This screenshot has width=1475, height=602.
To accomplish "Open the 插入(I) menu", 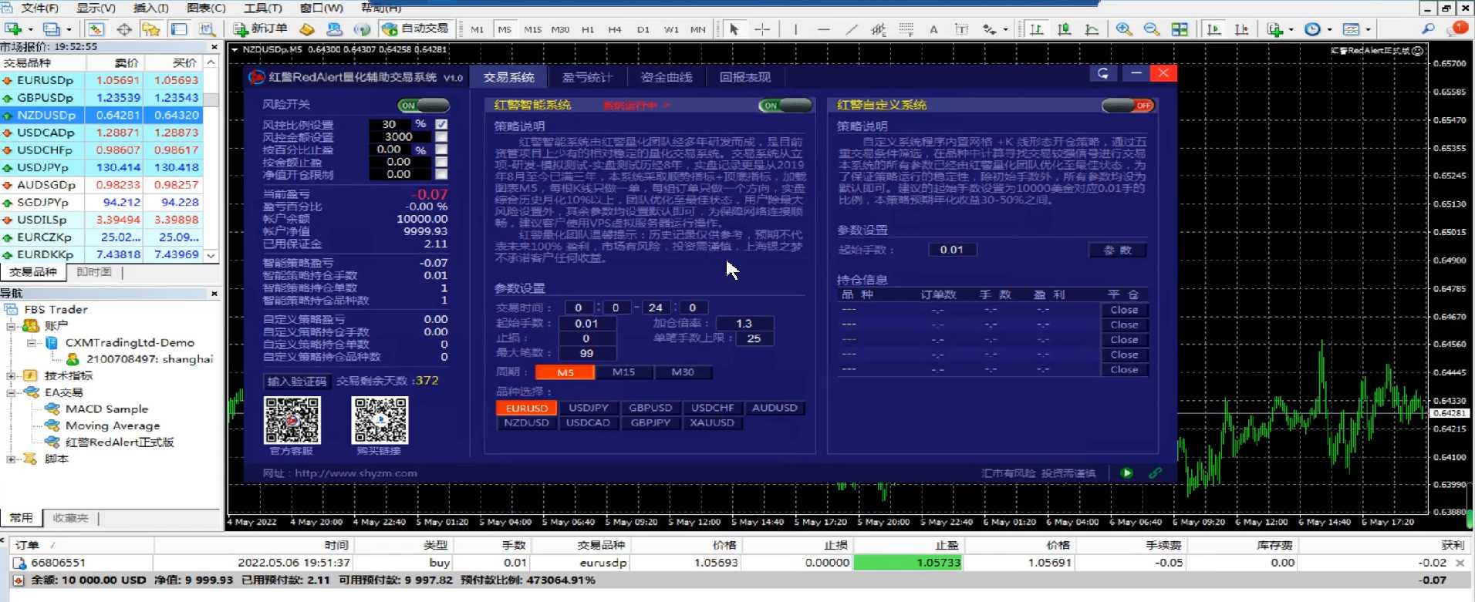I will (x=151, y=8).
